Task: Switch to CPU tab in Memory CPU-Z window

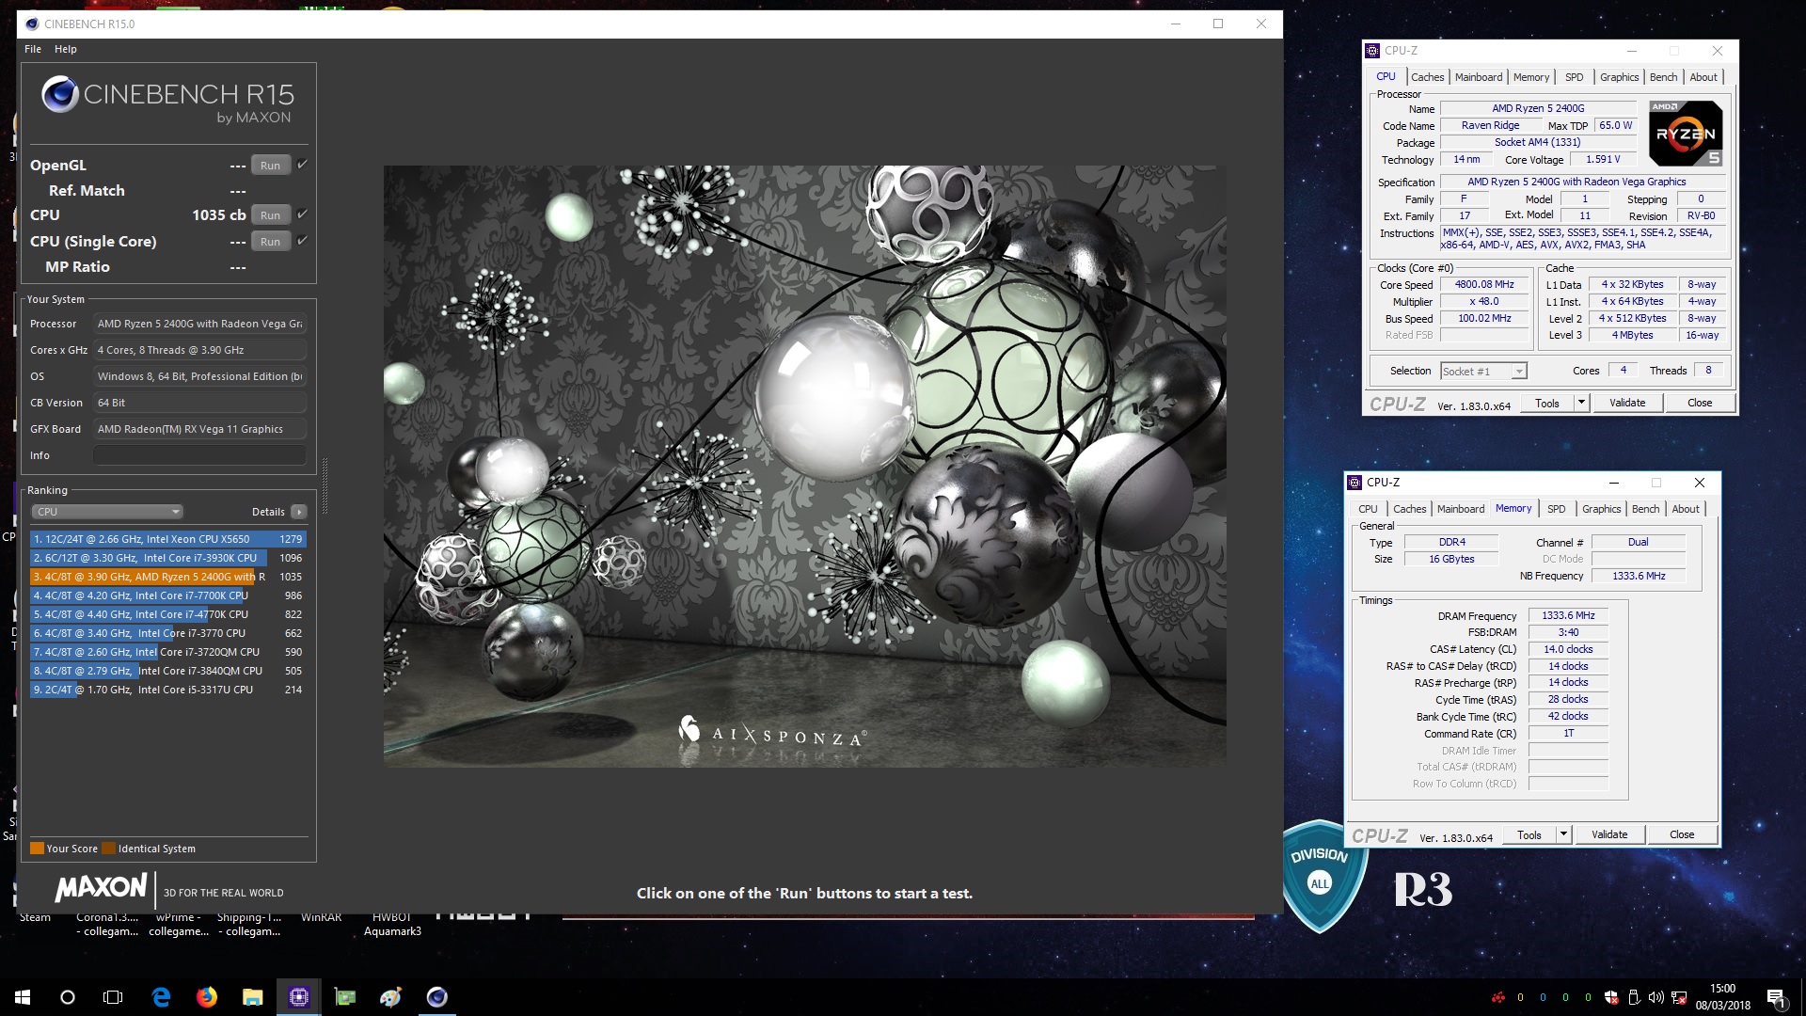Action: point(1368,509)
